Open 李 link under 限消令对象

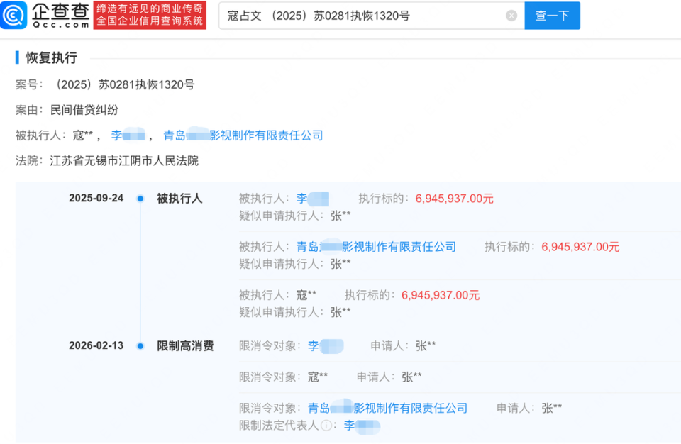pos(326,346)
